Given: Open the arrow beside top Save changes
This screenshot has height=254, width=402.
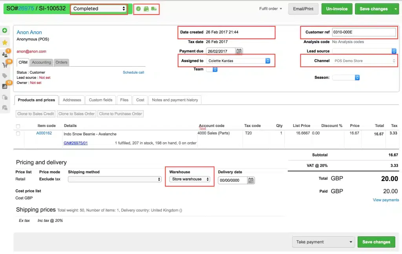Looking at the screenshot, I should coord(396,9).
